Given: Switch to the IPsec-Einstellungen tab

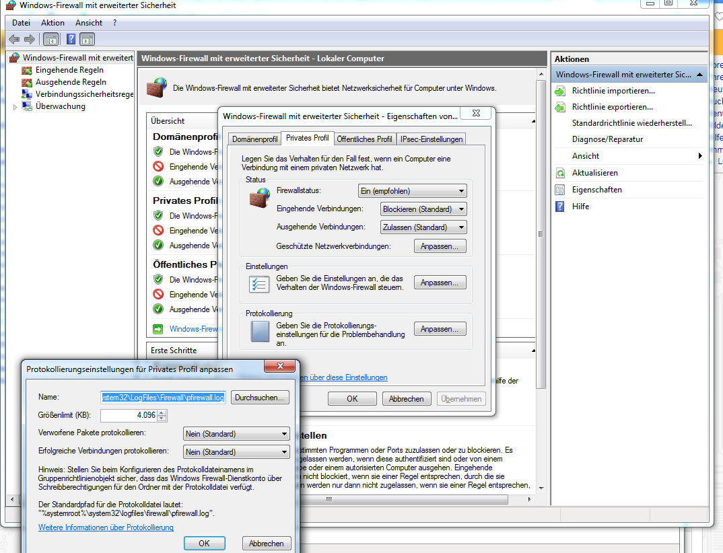Looking at the screenshot, I should pos(431,139).
